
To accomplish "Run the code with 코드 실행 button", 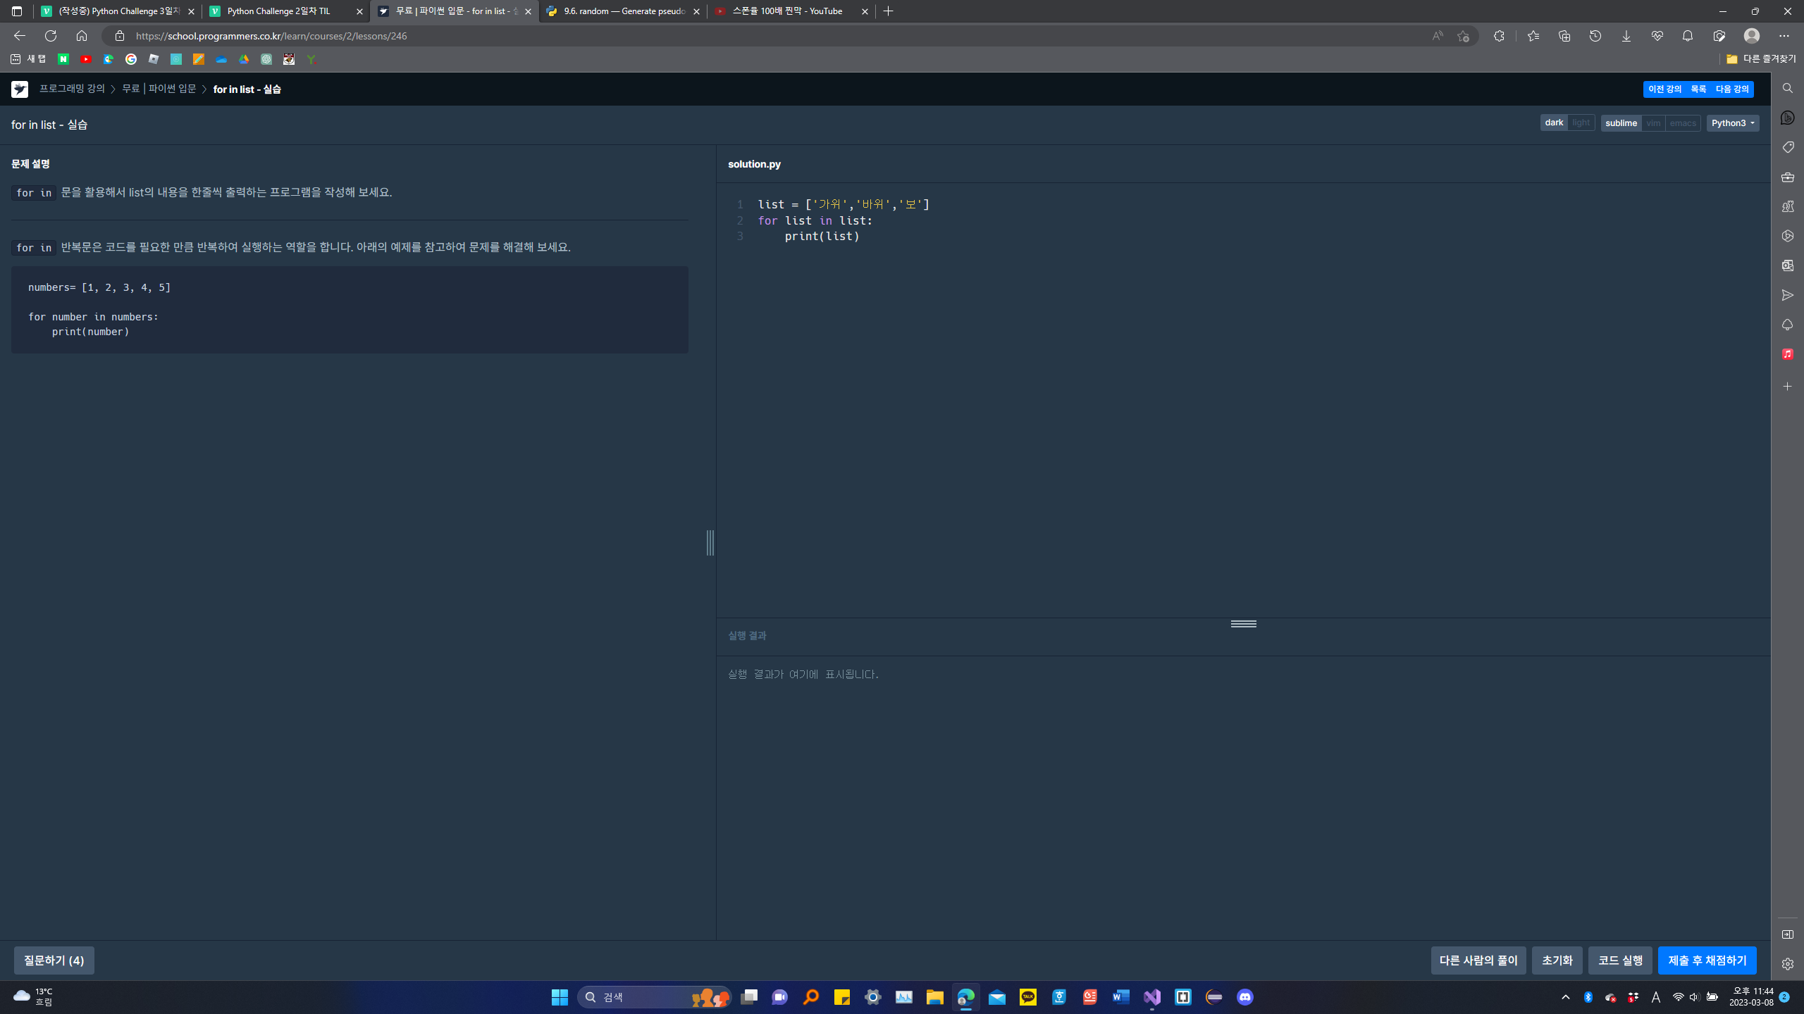I will coord(1619,960).
